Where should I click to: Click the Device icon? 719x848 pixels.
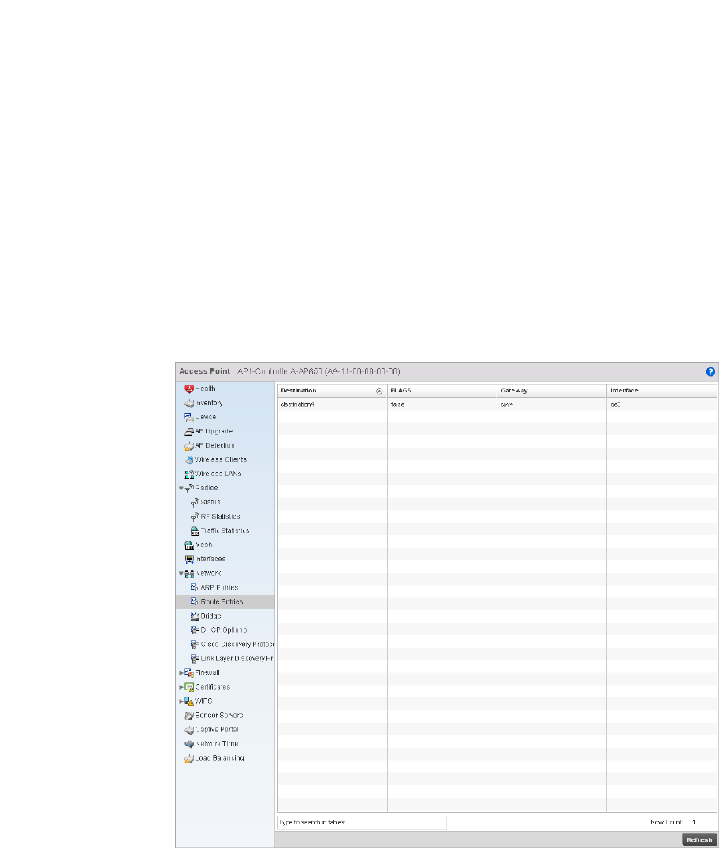(188, 418)
